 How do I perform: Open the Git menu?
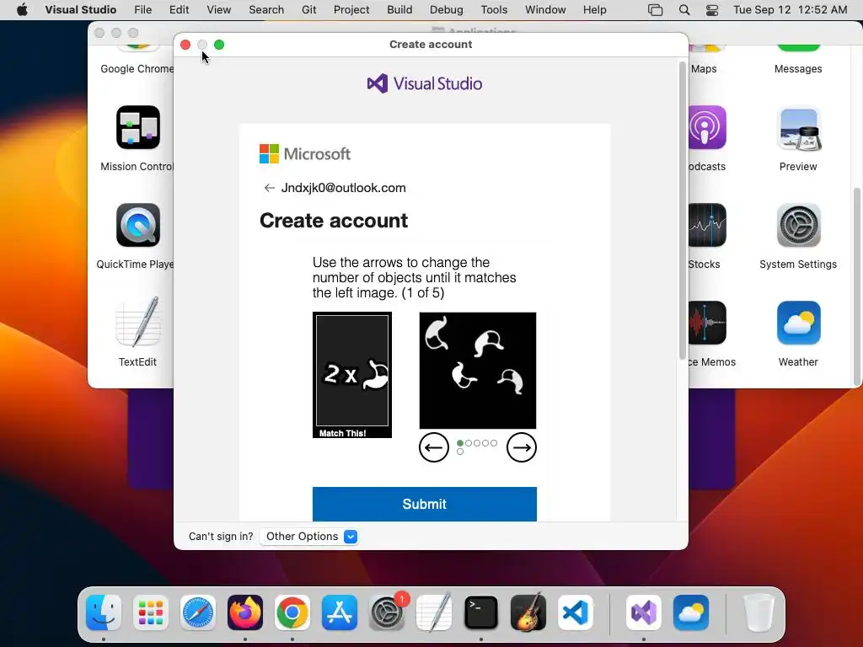point(308,10)
